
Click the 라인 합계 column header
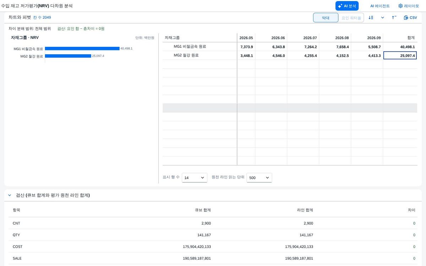(305, 210)
